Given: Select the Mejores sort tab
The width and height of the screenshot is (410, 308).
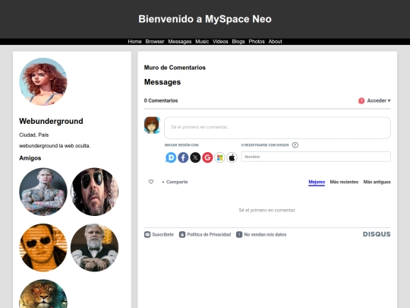Looking at the screenshot, I should (317, 182).
